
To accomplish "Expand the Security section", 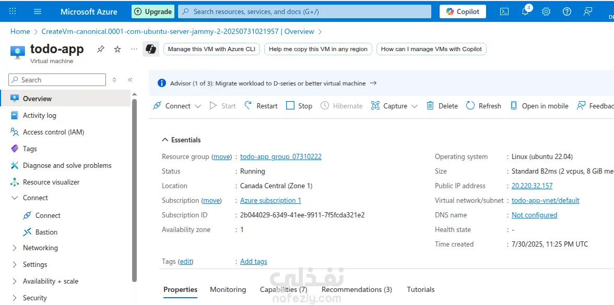I will tap(15, 298).
